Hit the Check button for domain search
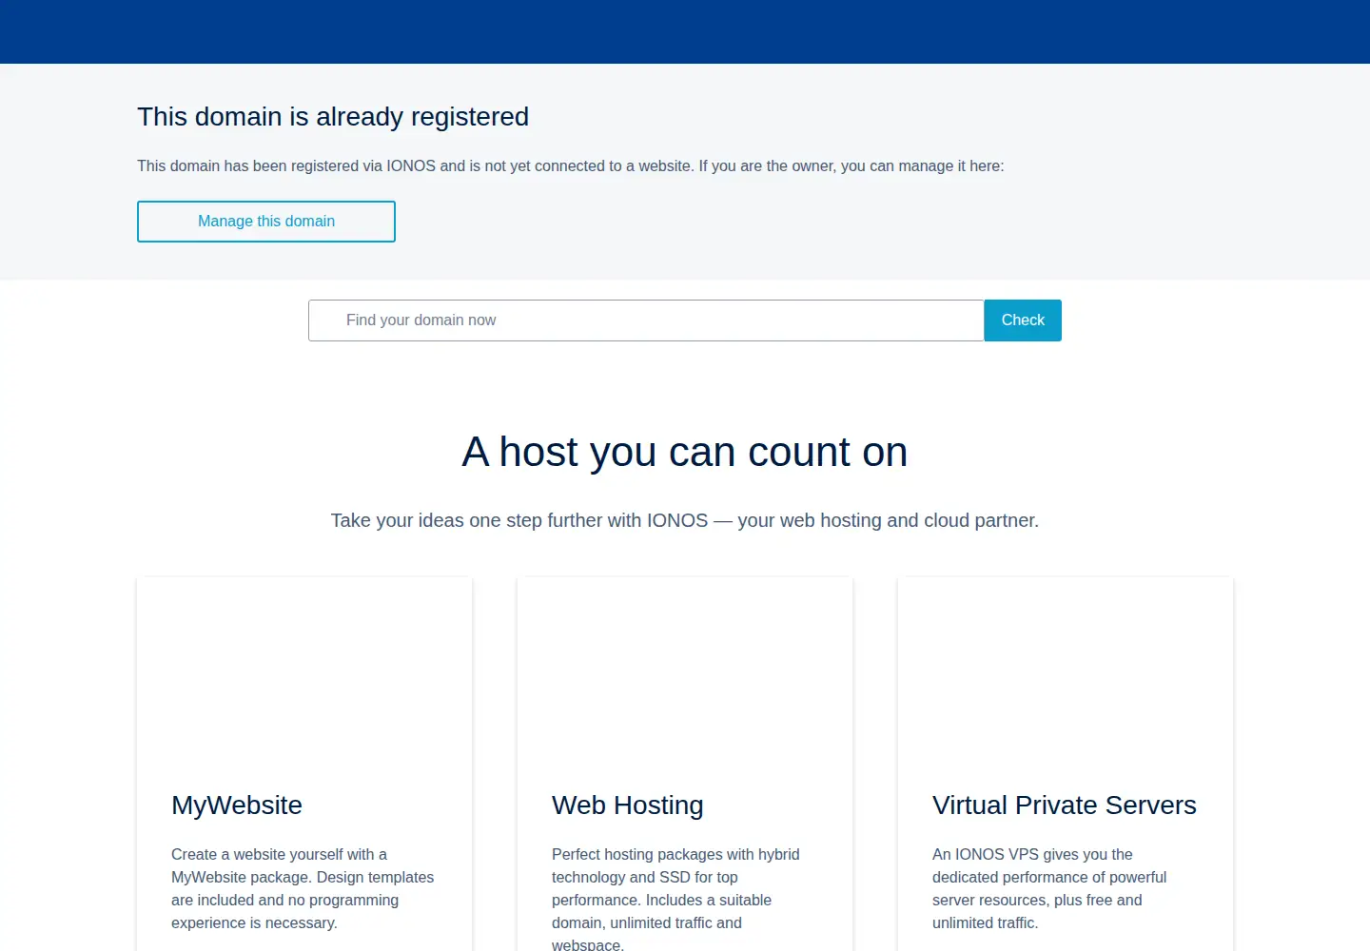Screen dimensions: 1370x951 [x=1023, y=320]
